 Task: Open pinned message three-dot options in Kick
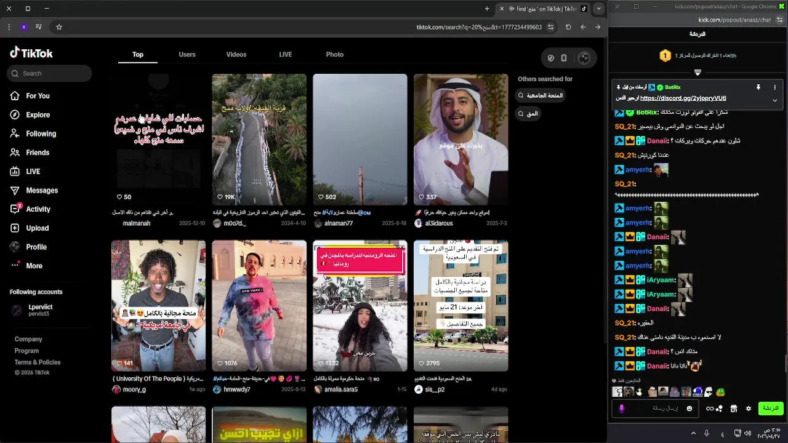pyautogui.click(x=775, y=88)
